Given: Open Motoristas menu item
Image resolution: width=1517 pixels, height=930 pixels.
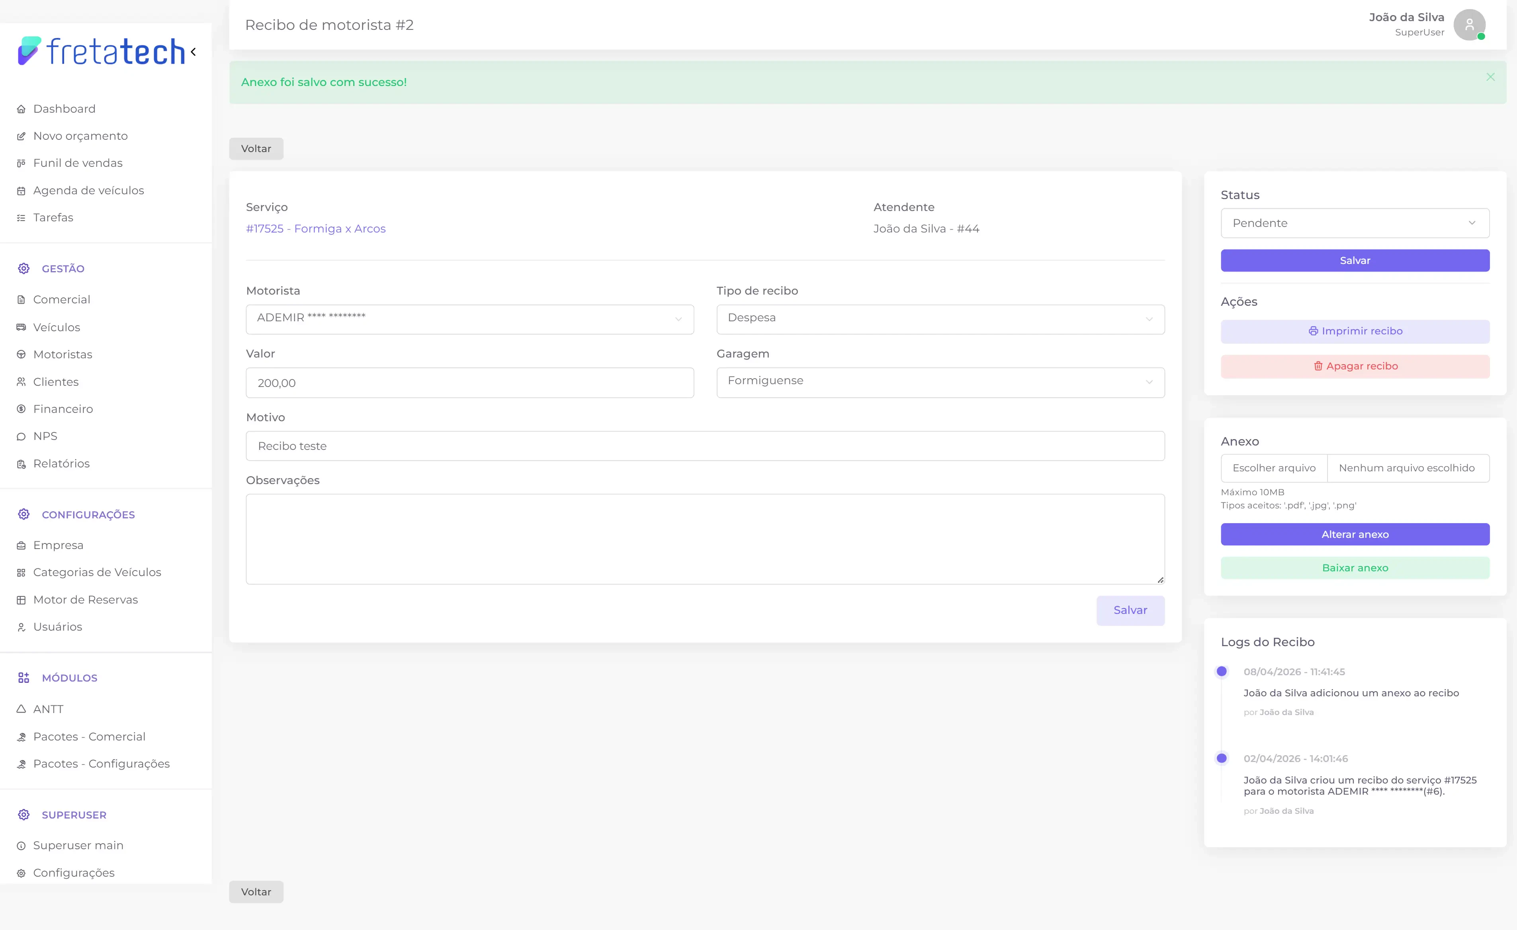Looking at the screenshot, I should 63,354.
